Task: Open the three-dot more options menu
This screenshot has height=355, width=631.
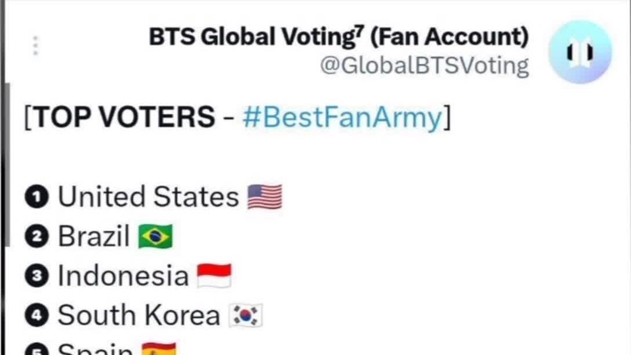Action: tap(35, 46)
